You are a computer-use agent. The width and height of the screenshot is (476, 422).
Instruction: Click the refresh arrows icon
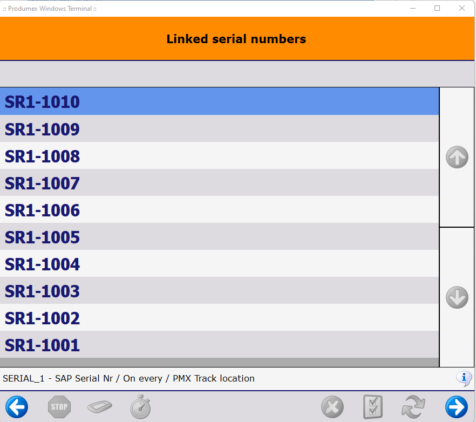point(413,406)
